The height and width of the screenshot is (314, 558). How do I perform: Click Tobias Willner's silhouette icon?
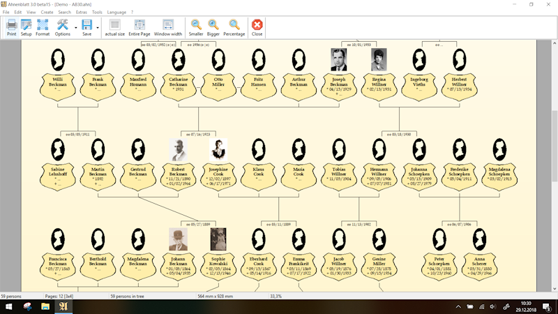[339, 149]
